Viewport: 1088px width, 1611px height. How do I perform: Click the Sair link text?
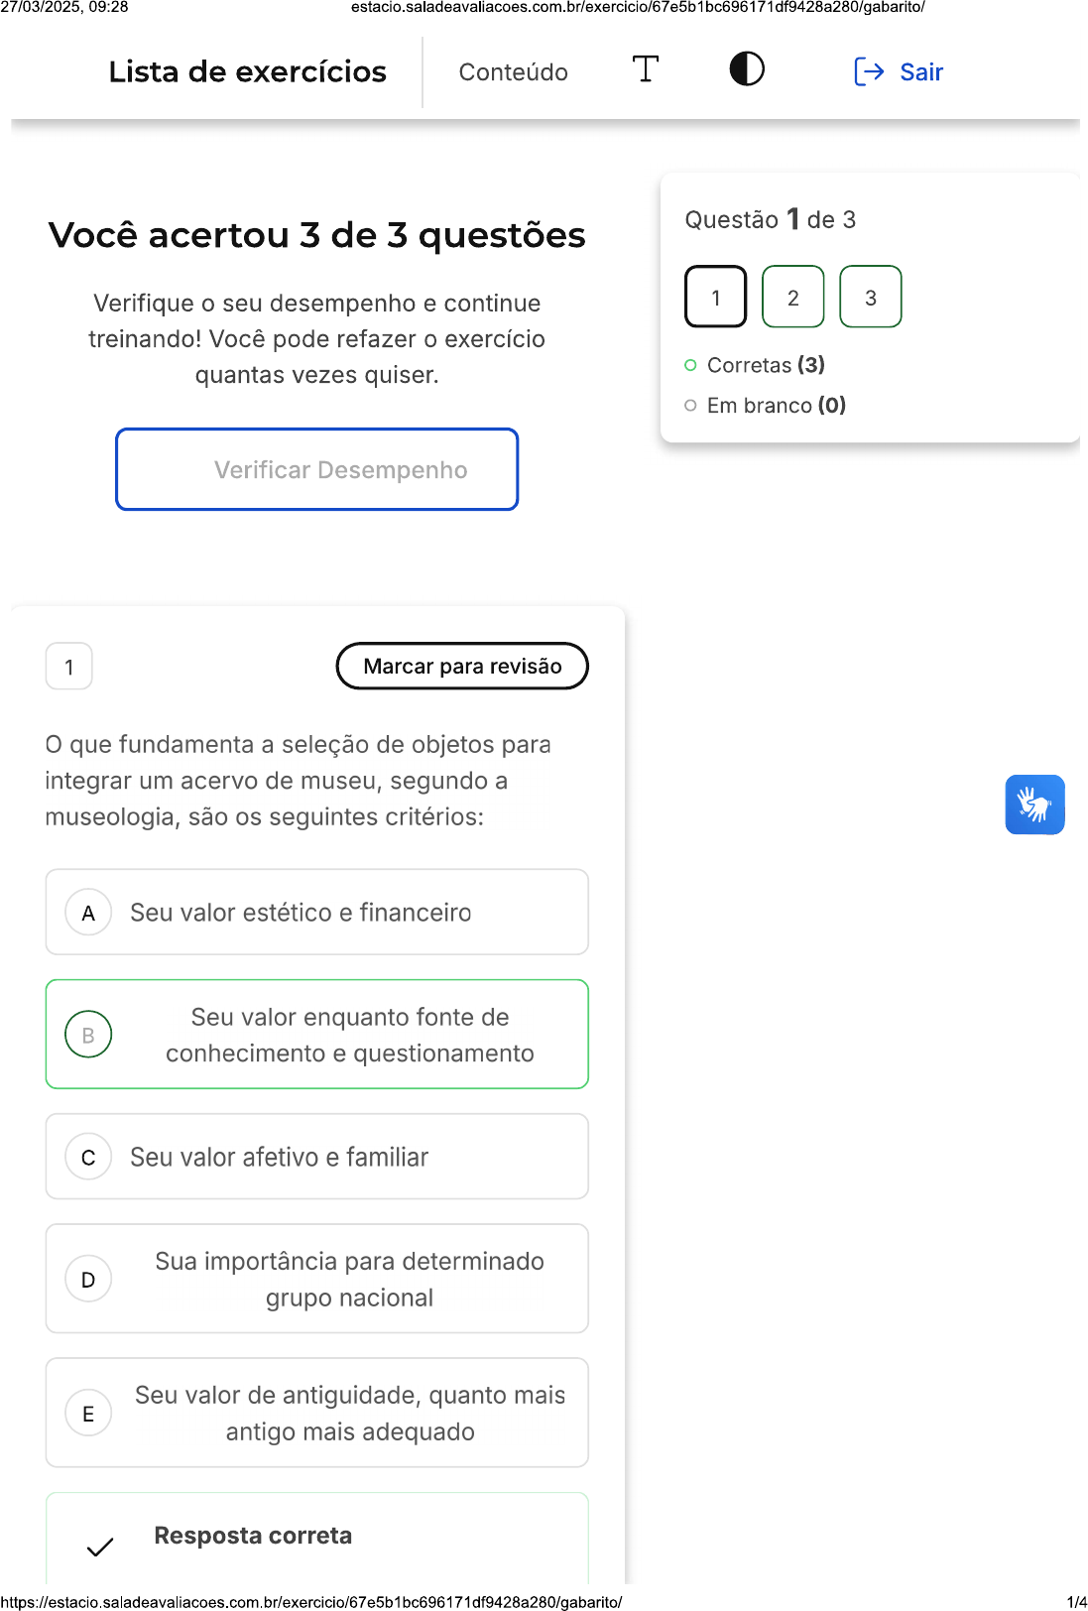tap(921, 72)
